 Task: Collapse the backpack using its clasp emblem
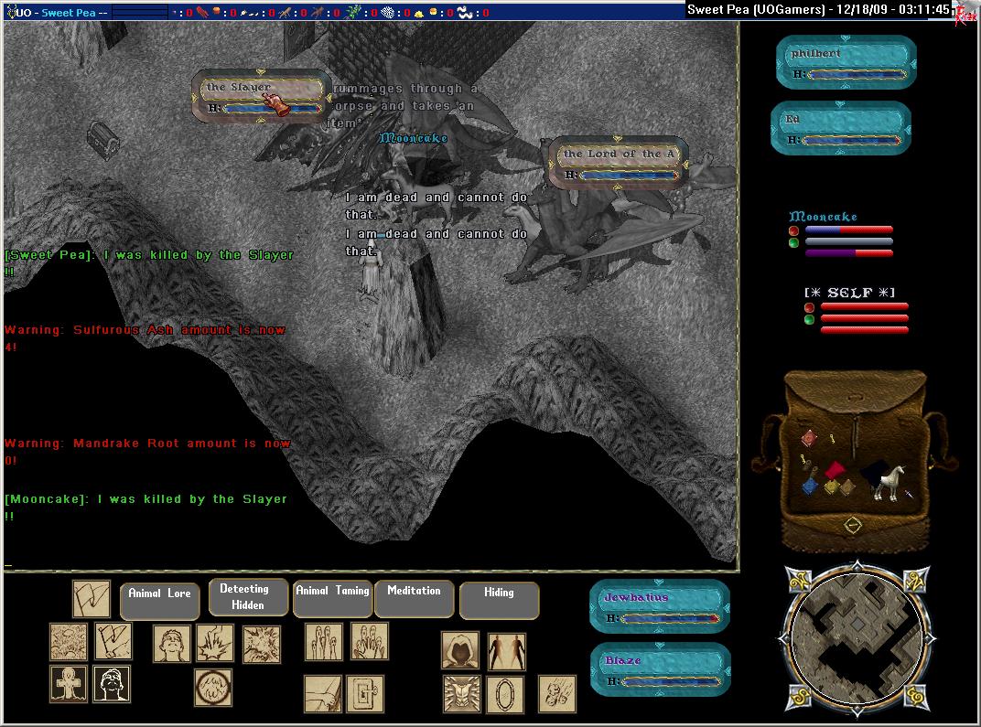click(x=851, y=526)
